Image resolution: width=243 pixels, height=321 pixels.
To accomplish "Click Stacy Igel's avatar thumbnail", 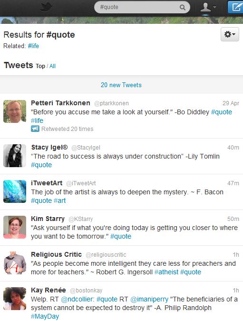I will 15,156.
